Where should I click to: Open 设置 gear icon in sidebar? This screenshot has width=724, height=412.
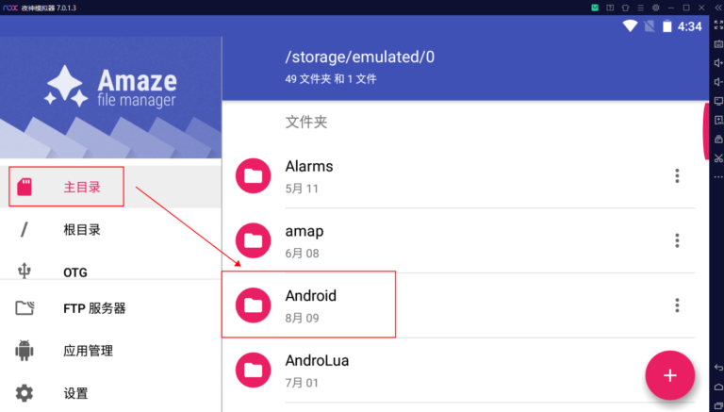click(x=25, y=393)
